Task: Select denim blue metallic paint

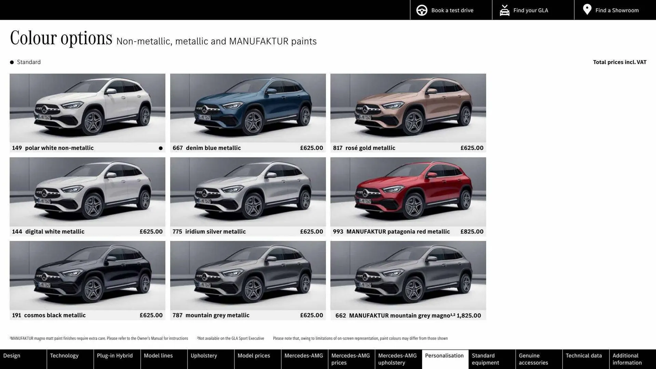Action: click(x=248, y=108)
